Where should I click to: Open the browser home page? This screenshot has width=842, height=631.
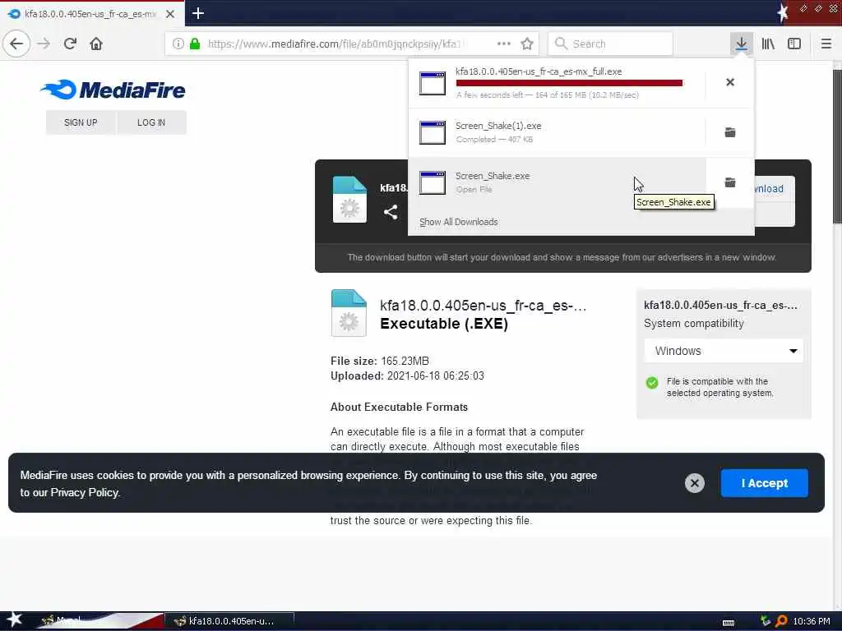[x=96, y=44]
